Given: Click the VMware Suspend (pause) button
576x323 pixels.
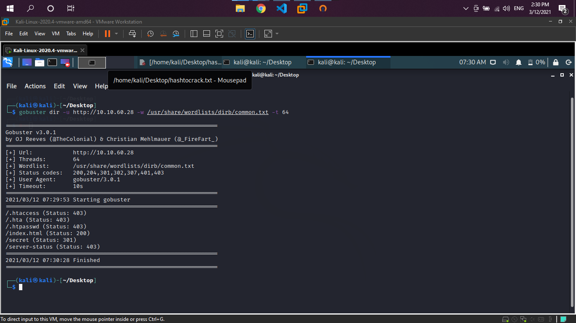Looking at the screenshot, I should point(107,34).
